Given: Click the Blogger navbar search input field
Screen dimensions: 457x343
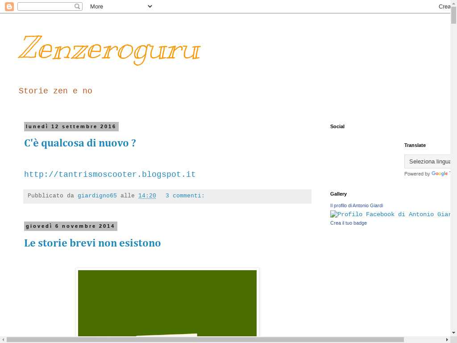Looking at the screenshot, I should click(46, 7).
